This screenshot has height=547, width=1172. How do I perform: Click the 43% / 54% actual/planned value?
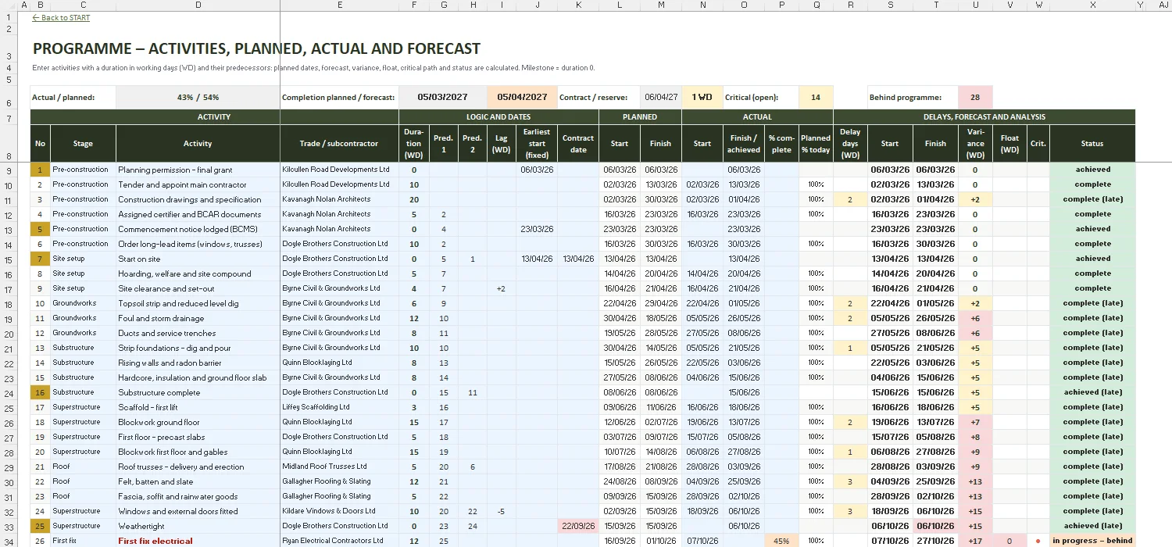click(x=198, y=98)
